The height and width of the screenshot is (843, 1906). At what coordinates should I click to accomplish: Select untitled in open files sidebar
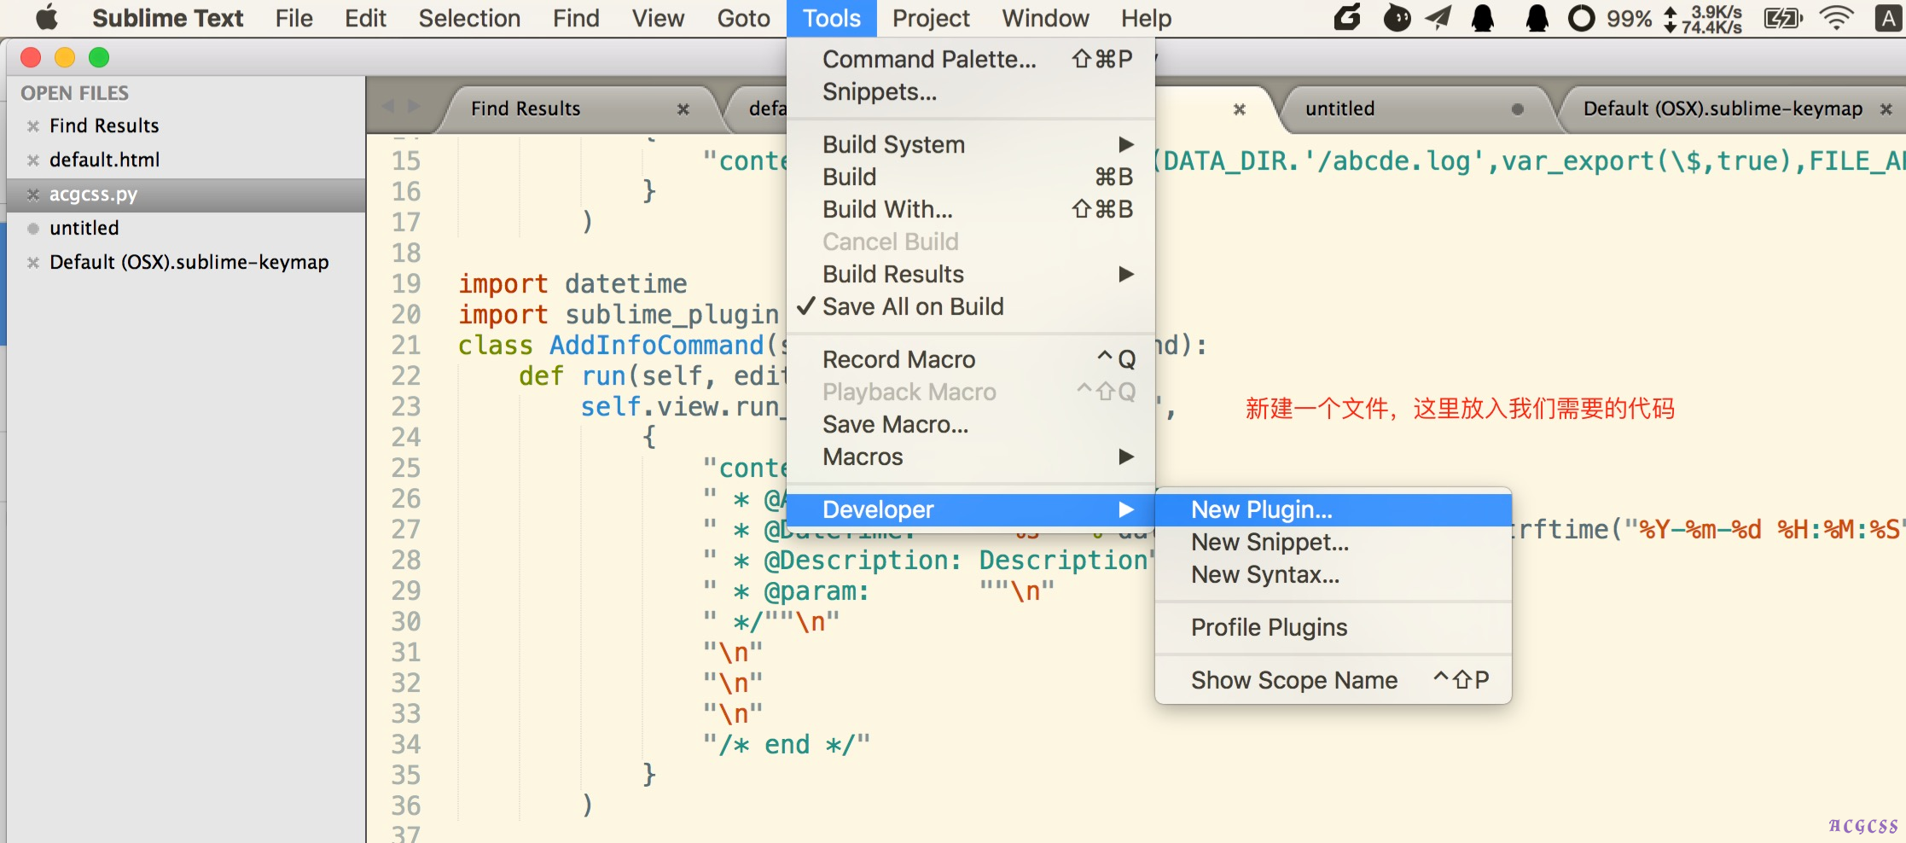186,229
